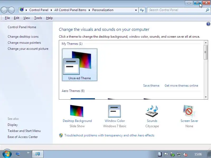Open Ease of Access Center link

pos(23,137)
